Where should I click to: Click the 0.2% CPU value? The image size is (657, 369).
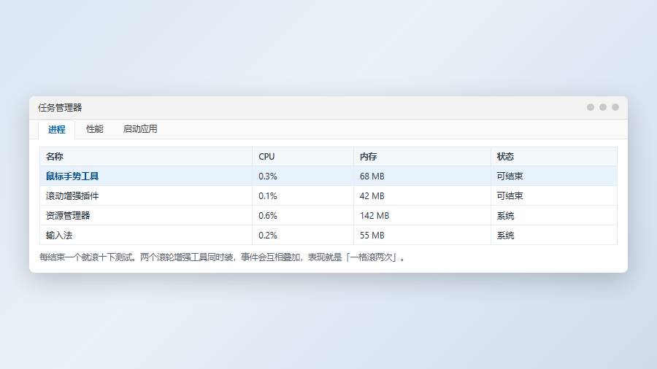pyautogui.click(x=267, y=235)
